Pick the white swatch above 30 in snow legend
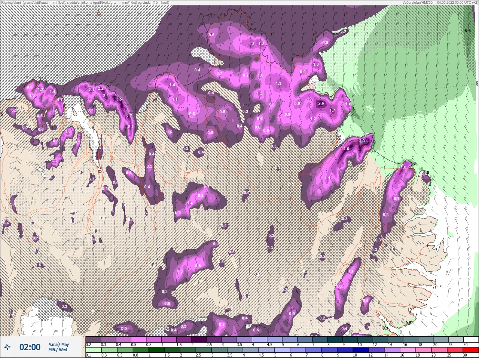479x358 pixels. point(471,339)
